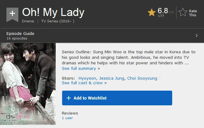Open Choi Sooyoung's cast page
The width and height of the screenshot is (204, 128).
pyautogui.click(x=142, y=78)
